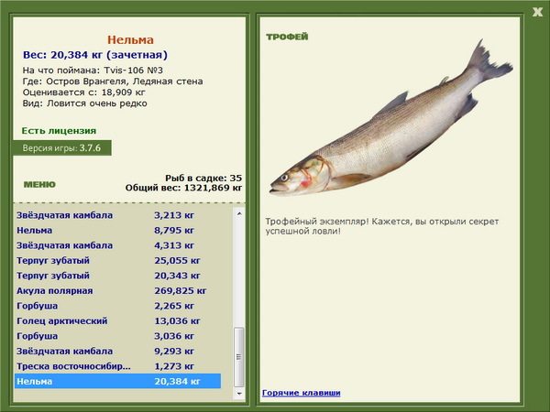The height and width of the screenshot is (412, 550).
Task: Click the scrollbar up arrow in the fish list
Action: 239,213
